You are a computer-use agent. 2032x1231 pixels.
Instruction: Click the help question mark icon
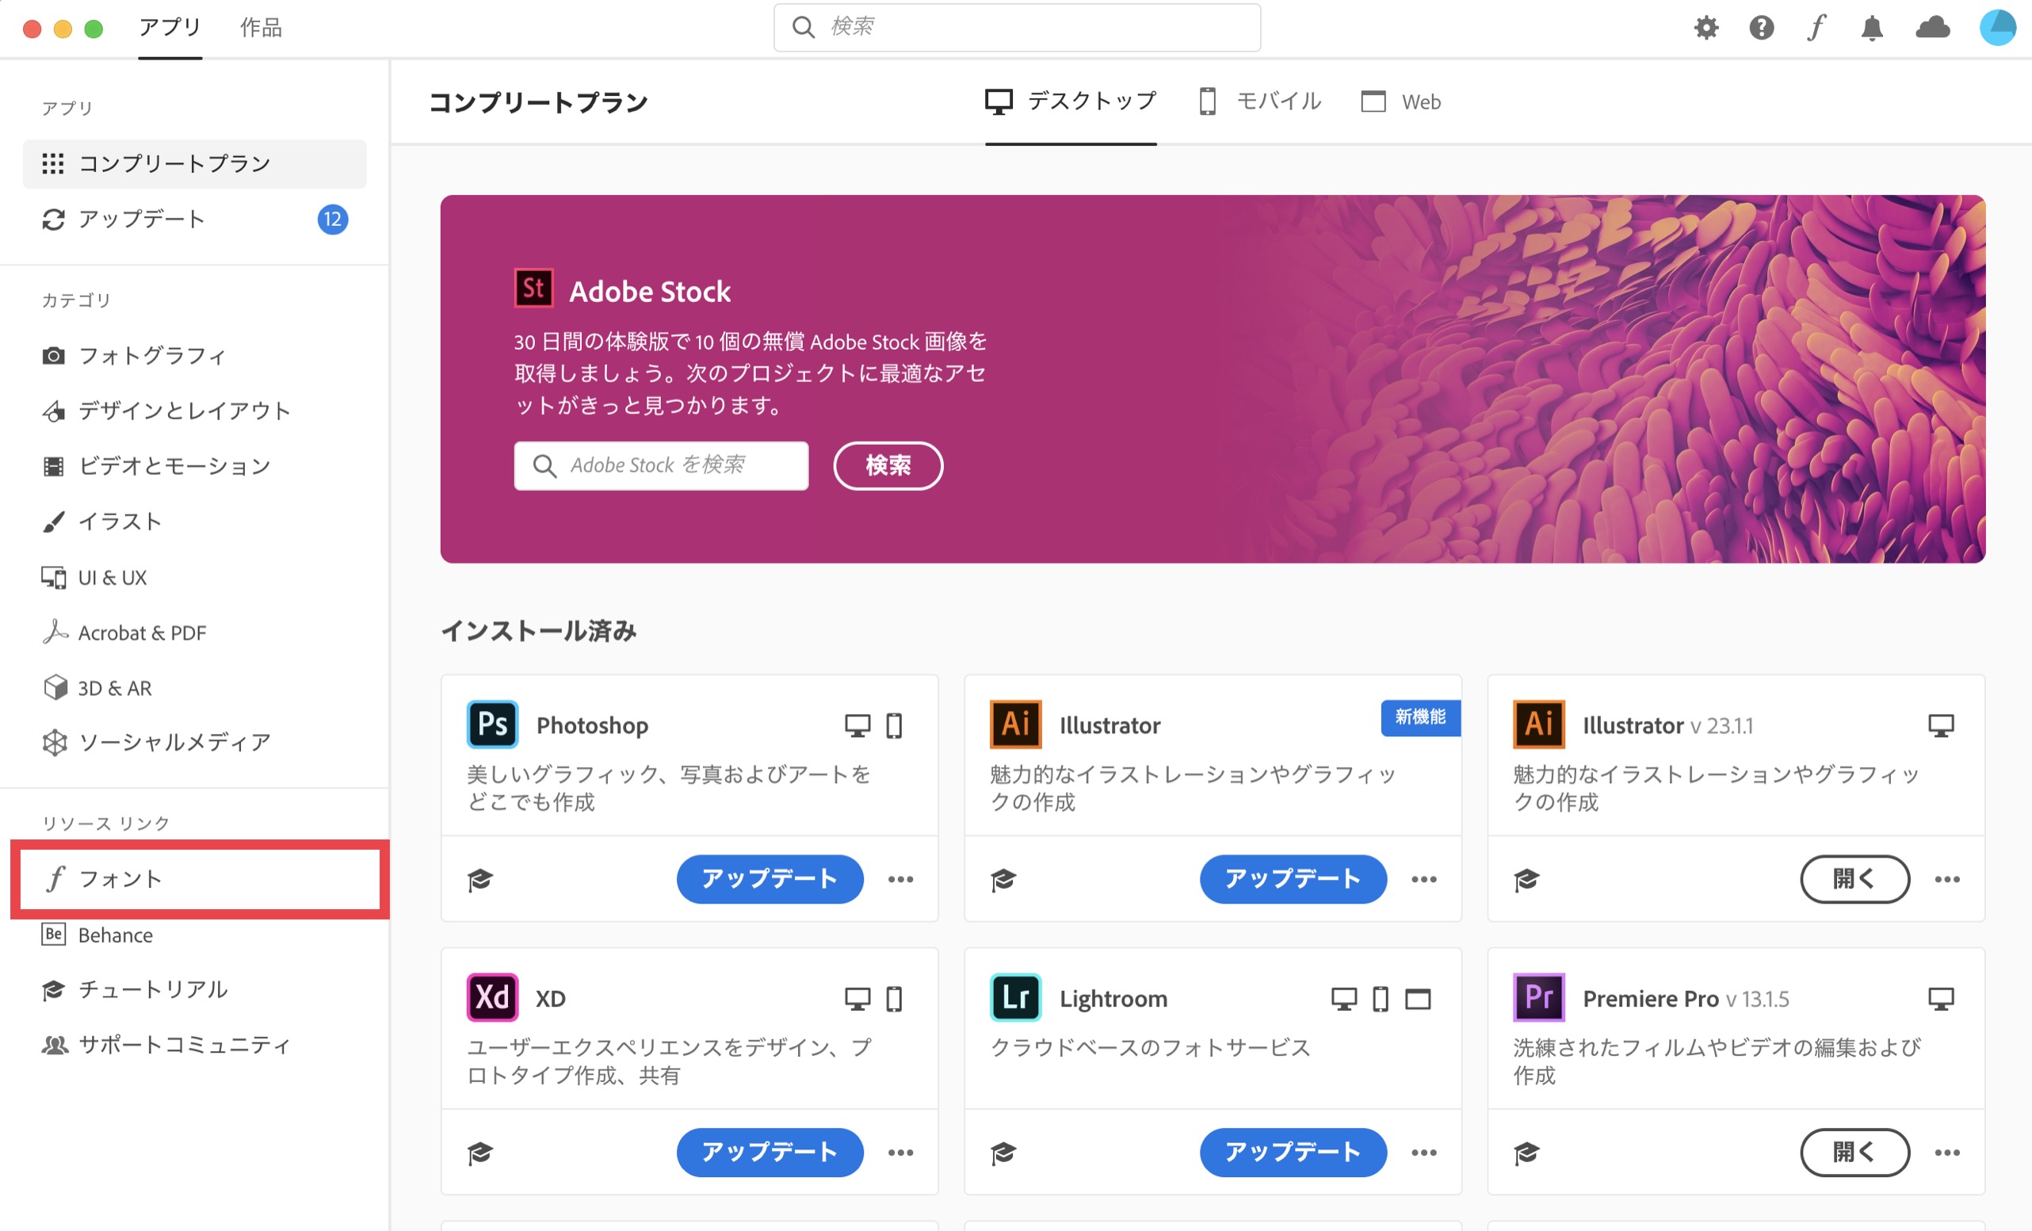tap(1761, 28)
